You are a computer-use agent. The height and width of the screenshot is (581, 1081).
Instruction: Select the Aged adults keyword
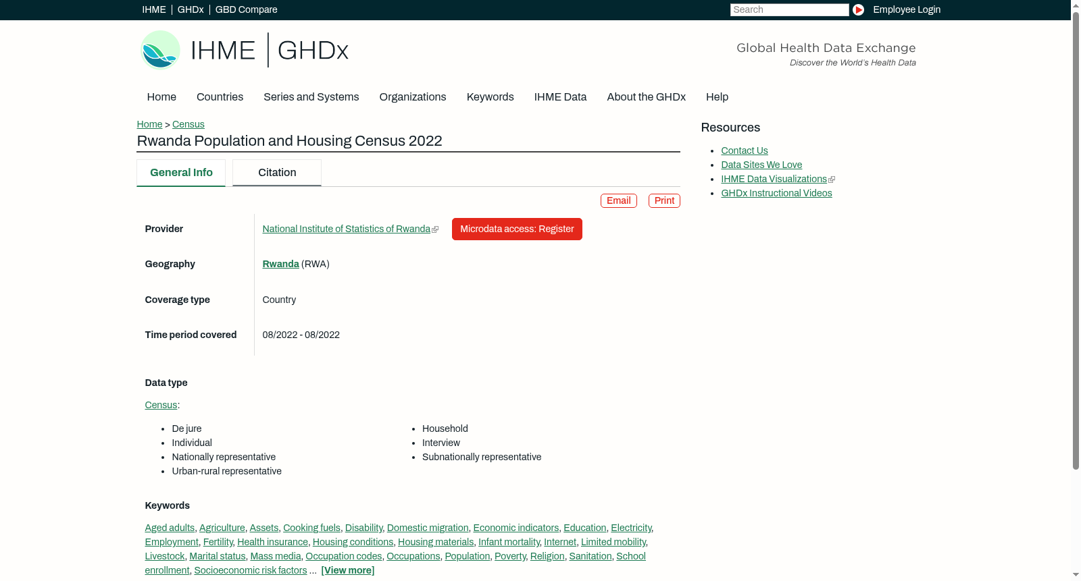point(170,528)
